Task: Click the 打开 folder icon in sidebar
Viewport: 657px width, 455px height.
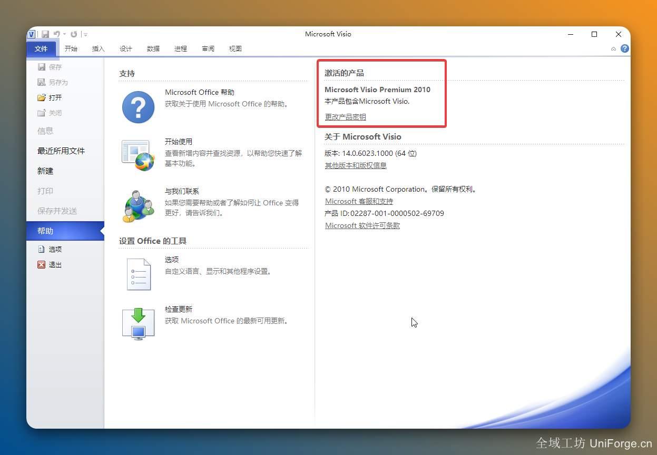Action: coord(42,97)
